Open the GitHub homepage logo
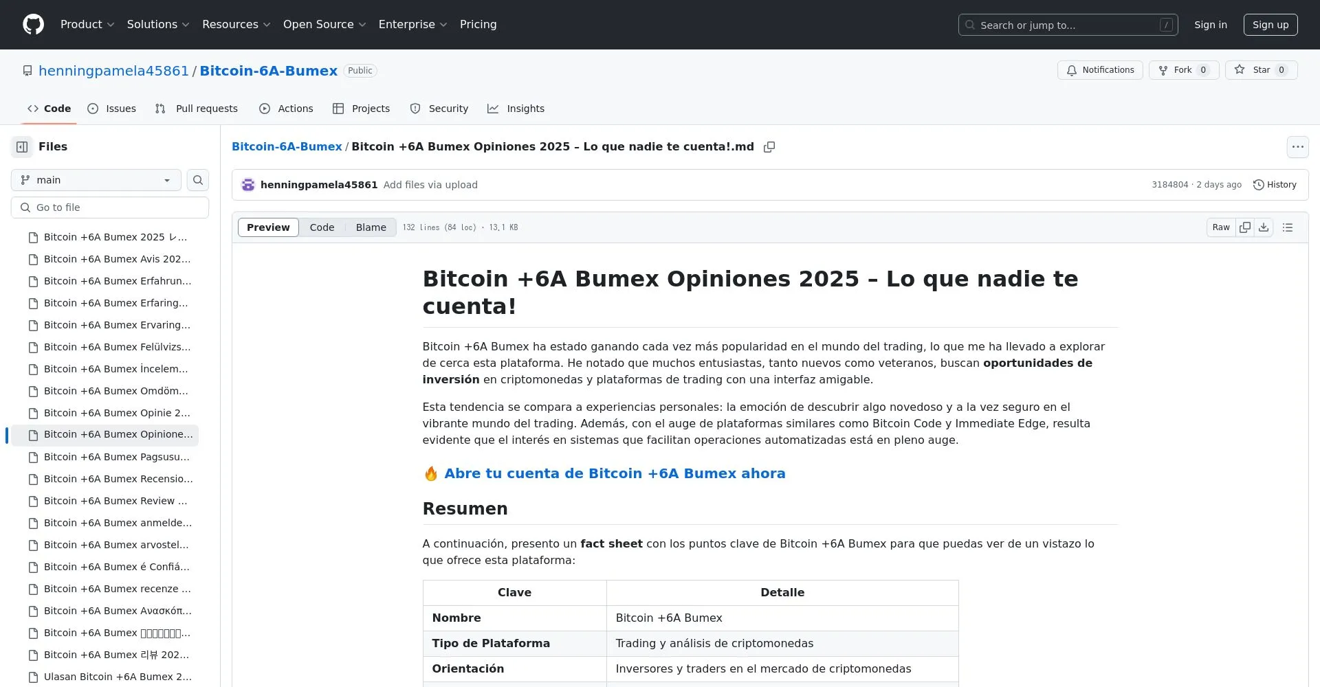This screenshot has height=687, width=1320. click(33, 25)
